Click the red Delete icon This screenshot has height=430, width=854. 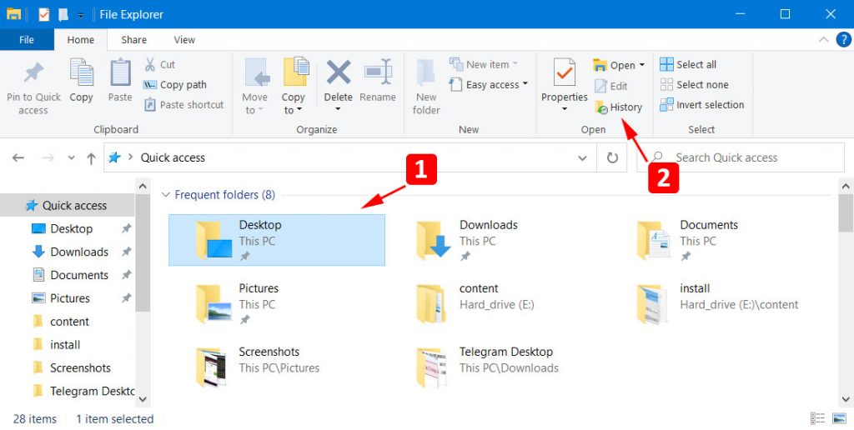coord(338,72)
